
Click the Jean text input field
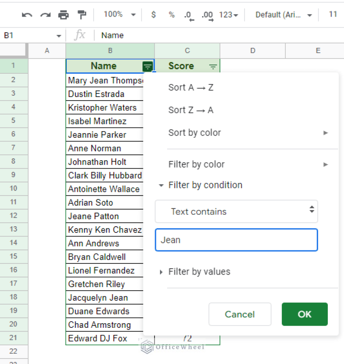(x=236, y=240)
